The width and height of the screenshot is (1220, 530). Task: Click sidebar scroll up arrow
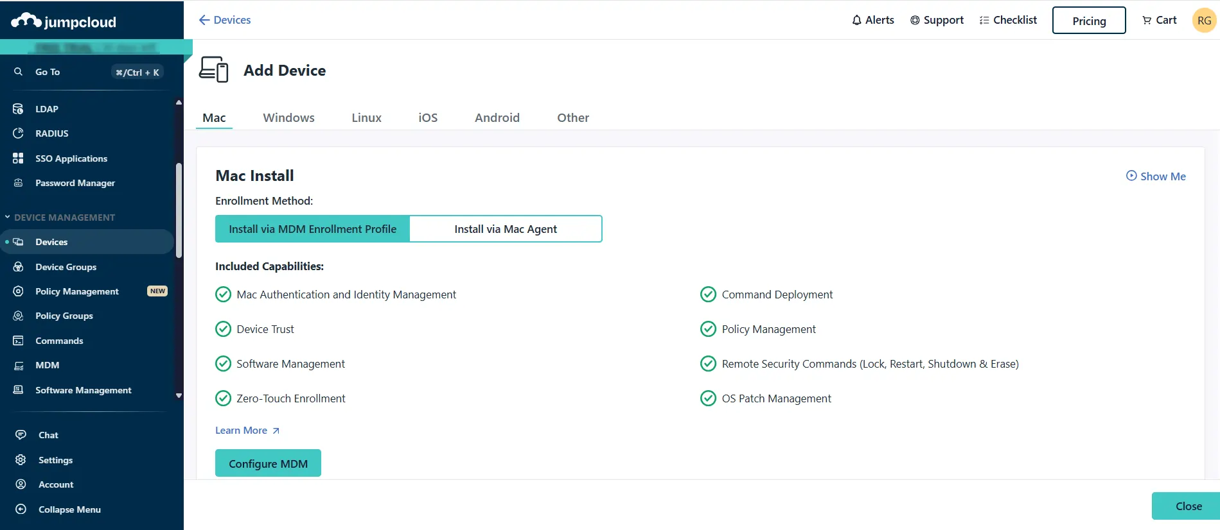coord(179,103)
